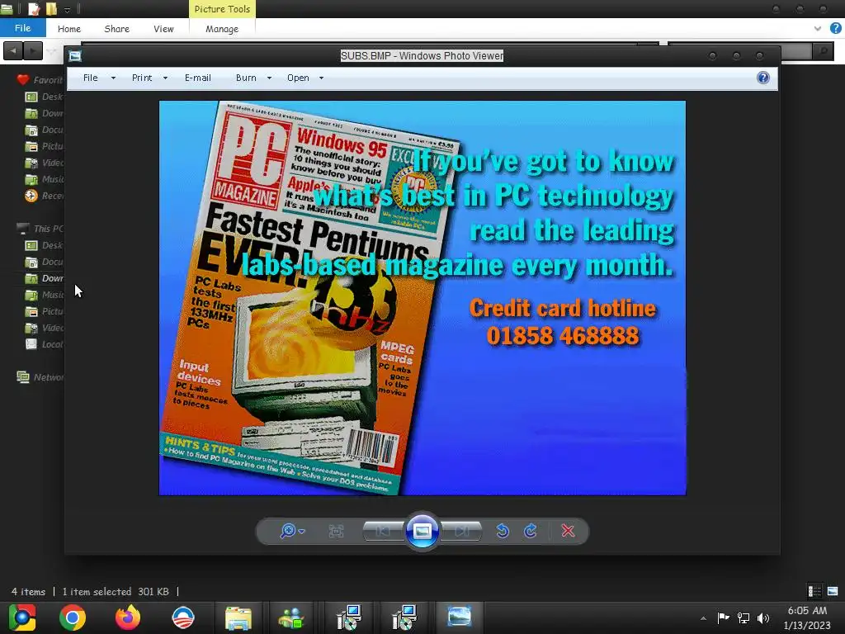
Task: Open the network tray icon
Action: (x=744, y=617)
